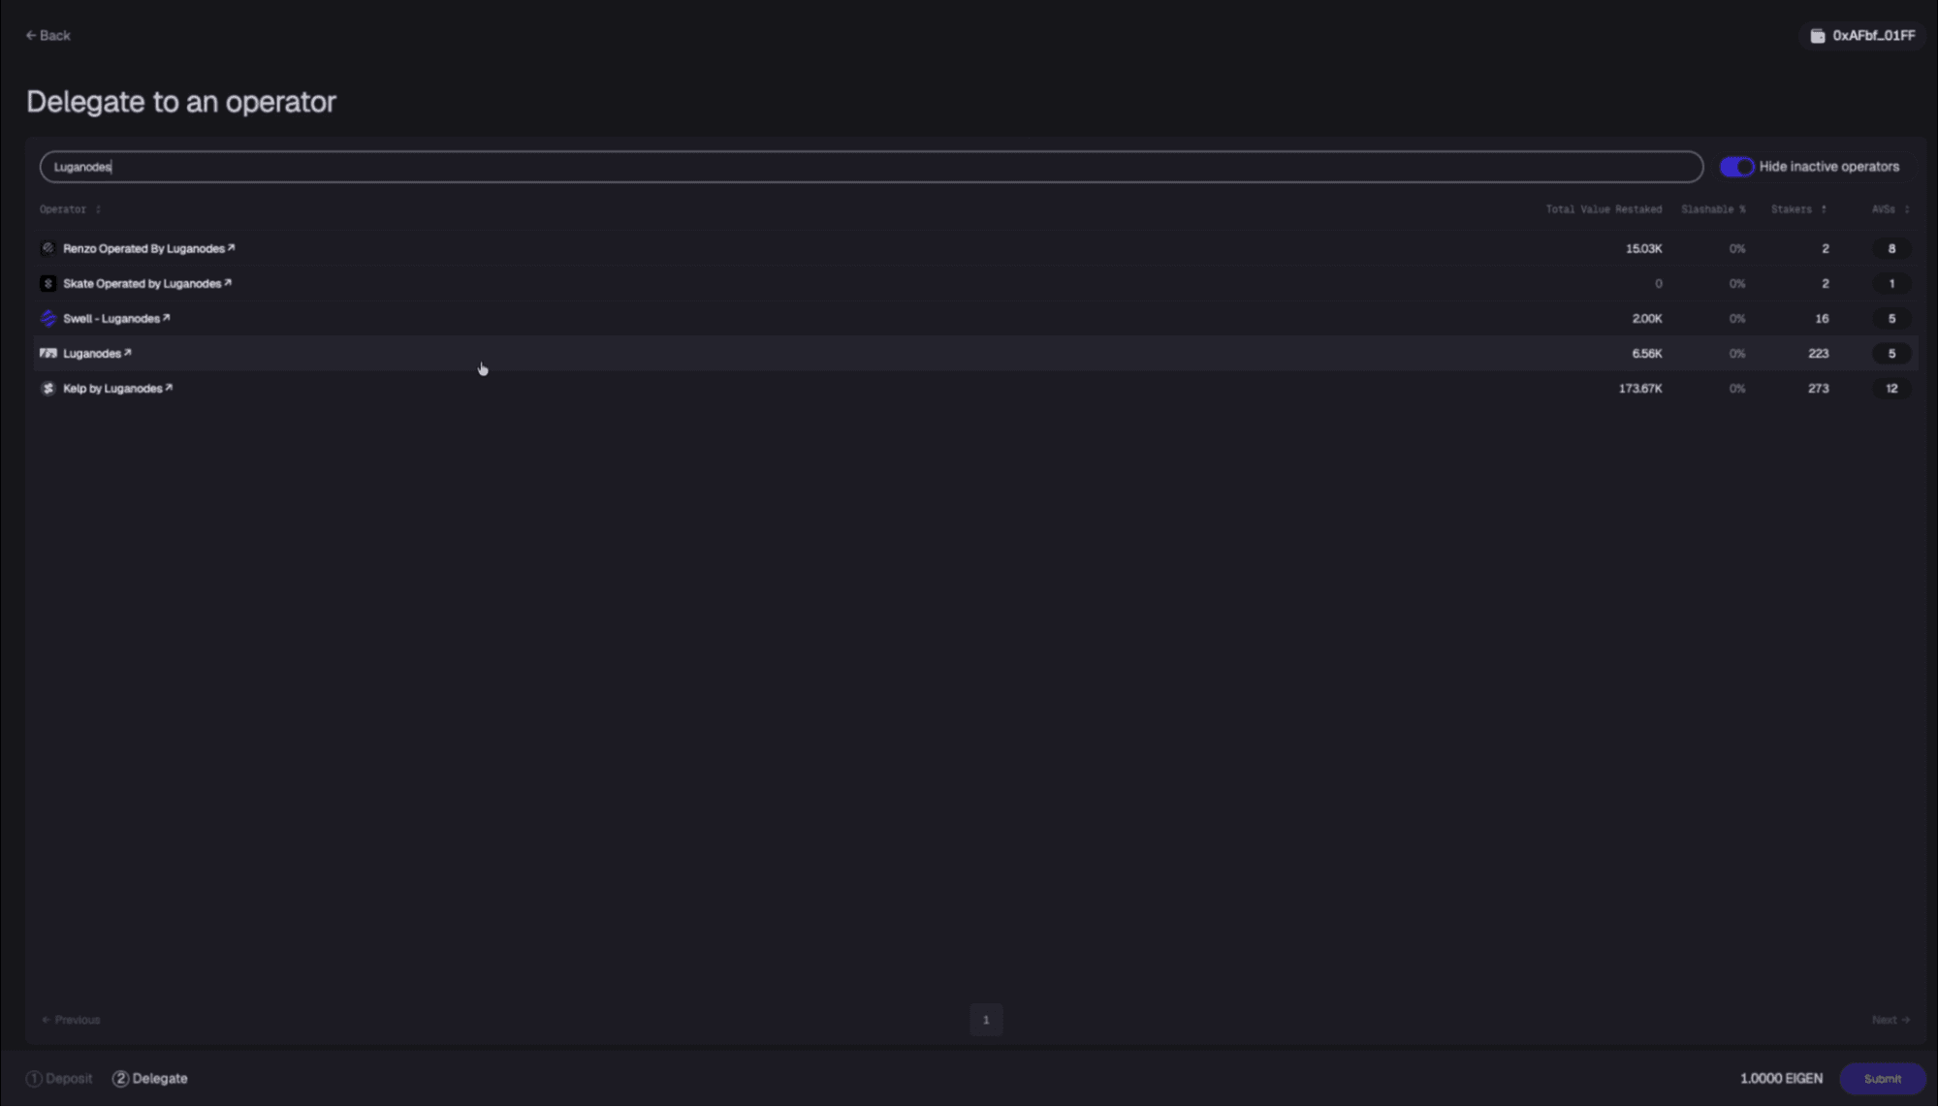Screen dimensions: 1938x1107
Task: Click the Luganodes operator logo icon
Action: tap(48, 353)
